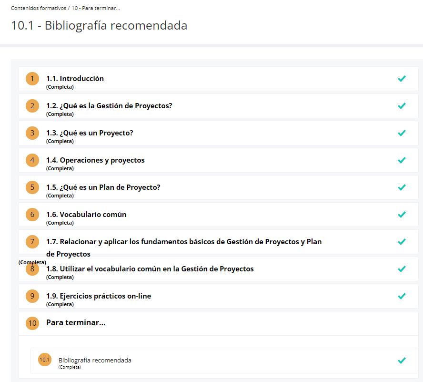Open the Bibliografía recomendada lesson link

click(x=95, y=360)
